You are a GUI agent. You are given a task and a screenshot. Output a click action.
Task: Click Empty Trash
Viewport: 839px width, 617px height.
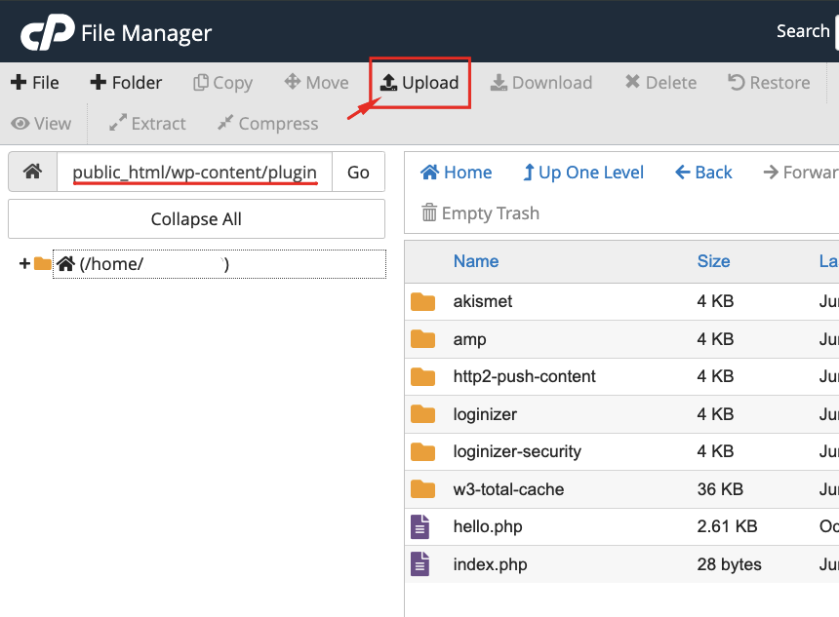tap(481, 212)
